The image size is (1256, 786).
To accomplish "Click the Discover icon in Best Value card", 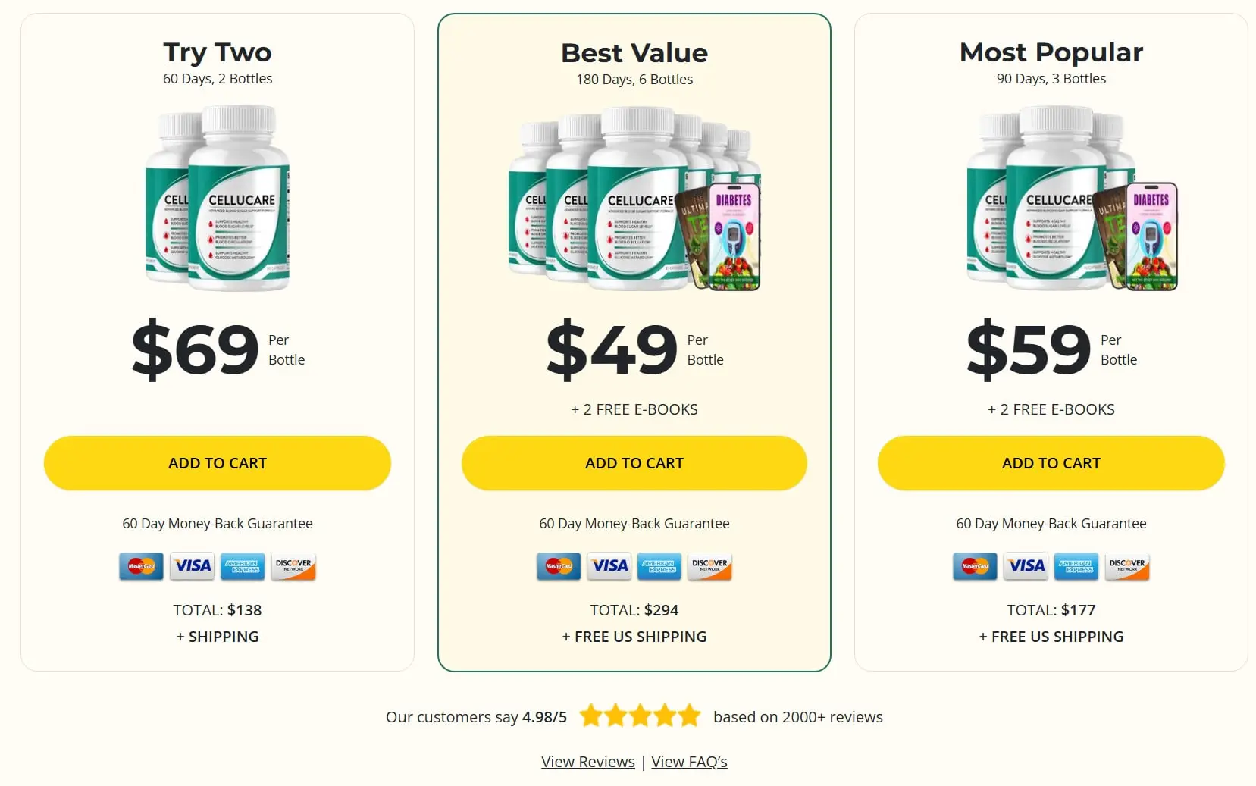I will tap(710, 566).
